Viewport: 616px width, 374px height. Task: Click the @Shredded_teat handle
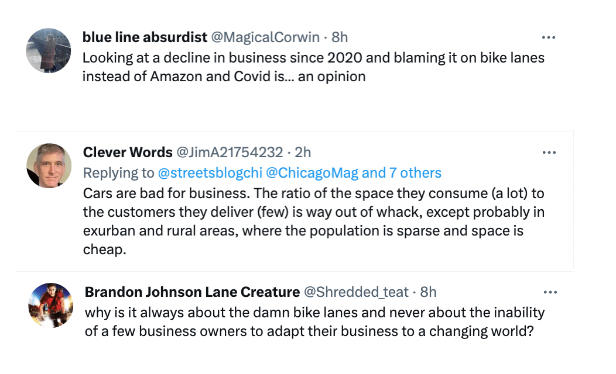[x=356, y=292]
